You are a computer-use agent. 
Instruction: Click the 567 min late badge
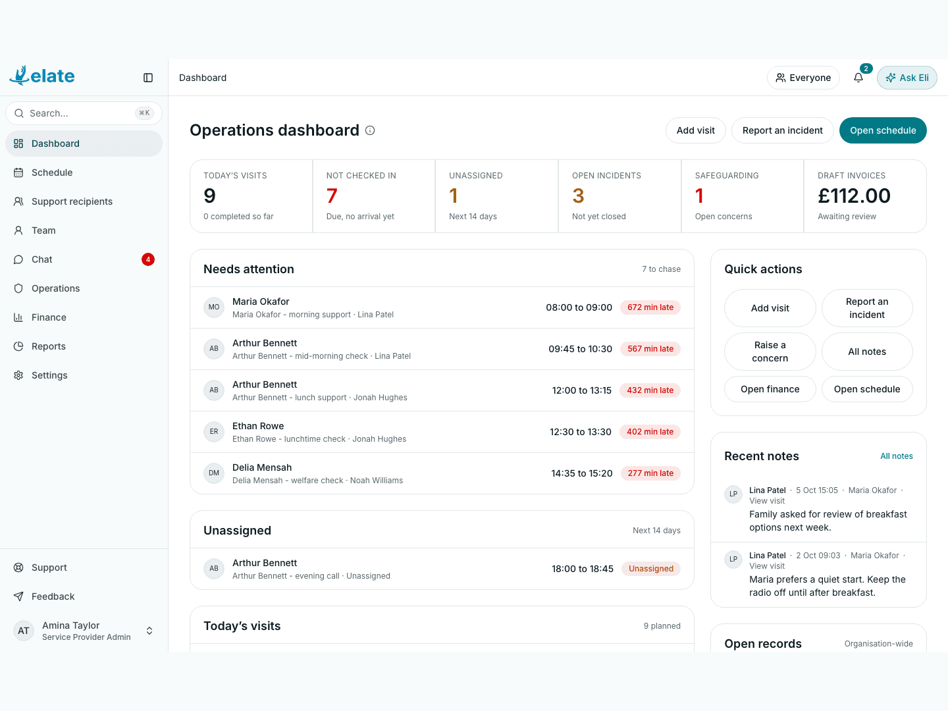[650, 349]
